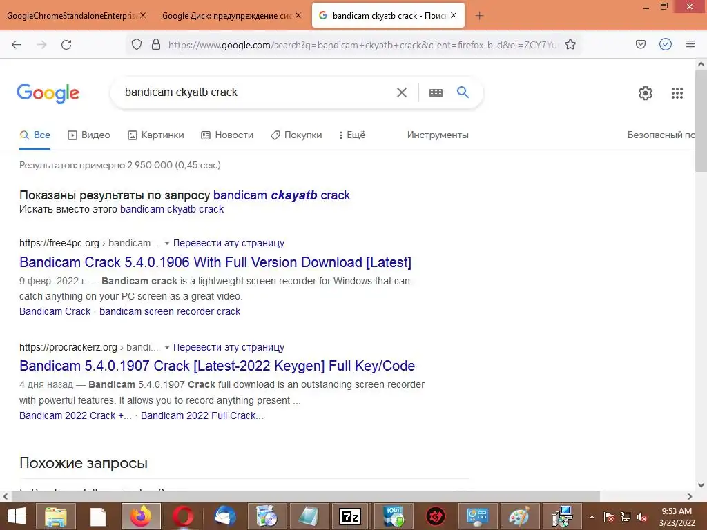Open the 'Bandicam 2022 Crack +...' sitelink
The image size is (707, 530).
(75, 415)
